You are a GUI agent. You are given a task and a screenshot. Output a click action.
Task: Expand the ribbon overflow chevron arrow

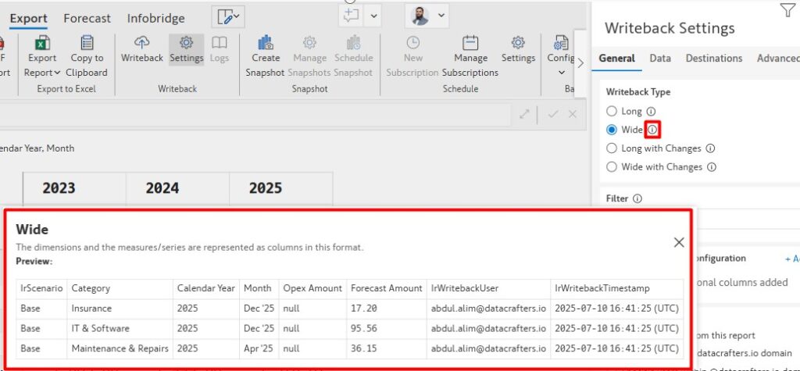point(580,64)
